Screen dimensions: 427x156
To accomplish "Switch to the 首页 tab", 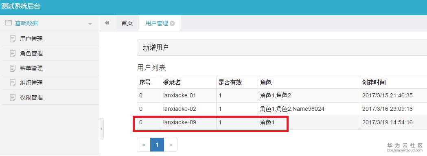I will (x=127, y=23).
